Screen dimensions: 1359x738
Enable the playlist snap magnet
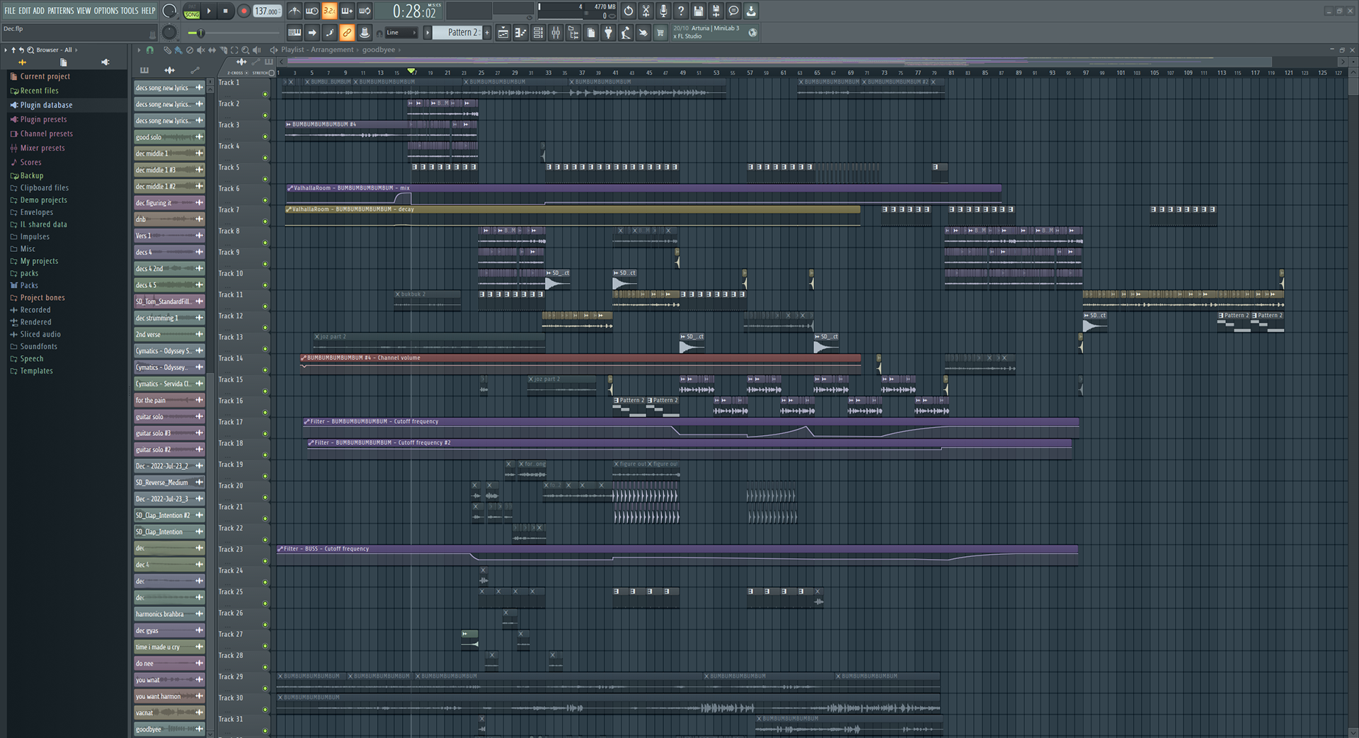coord(150,50)
